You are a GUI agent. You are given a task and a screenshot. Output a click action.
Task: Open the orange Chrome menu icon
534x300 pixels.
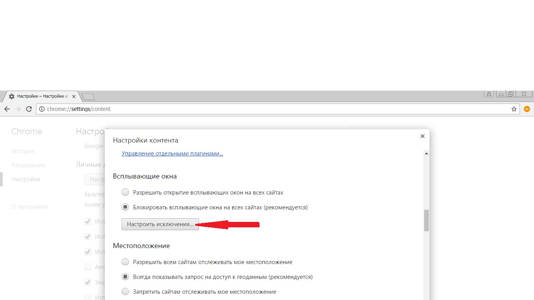click(x=527, y=109)
